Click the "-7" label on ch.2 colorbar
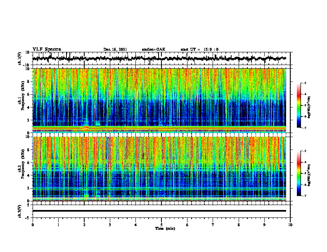 pyautogui.click(x=304, y=196)
